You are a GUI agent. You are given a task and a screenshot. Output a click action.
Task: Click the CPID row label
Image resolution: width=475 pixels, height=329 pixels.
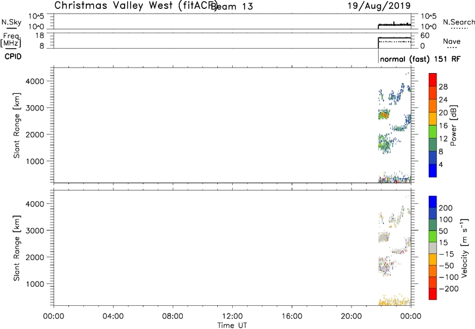[13, 56]
